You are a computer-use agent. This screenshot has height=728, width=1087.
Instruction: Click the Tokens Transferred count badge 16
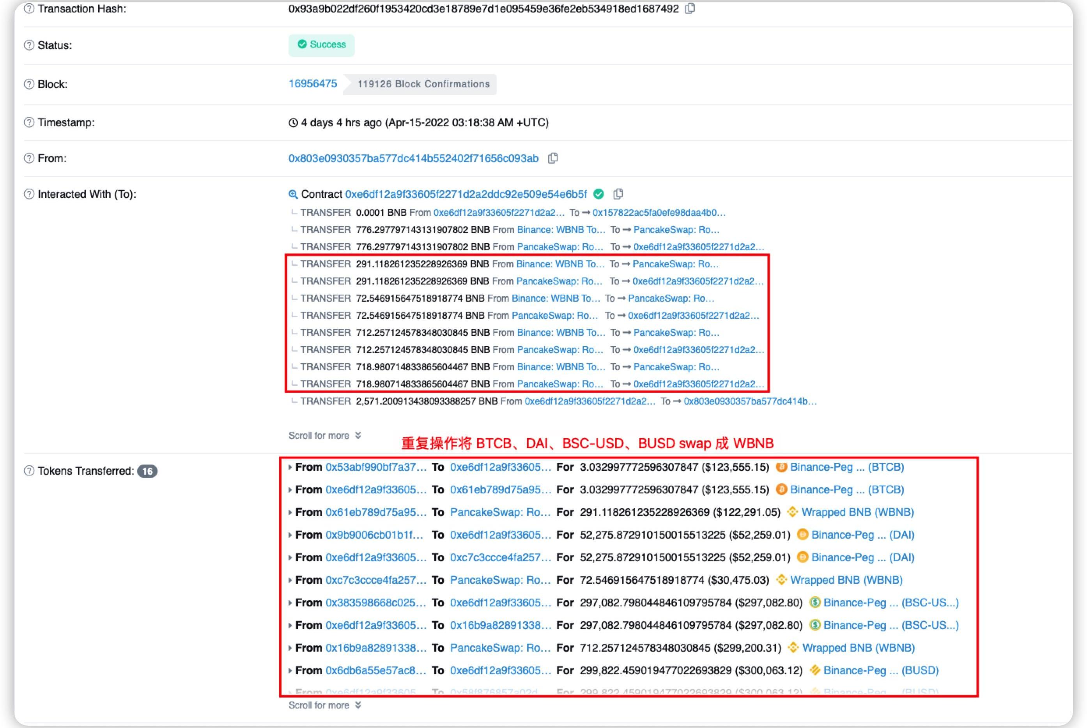tap(147, 471)
